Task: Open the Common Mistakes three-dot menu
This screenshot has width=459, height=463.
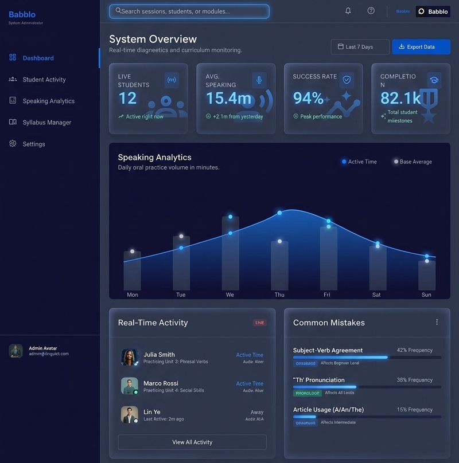Action: [437, 322]
